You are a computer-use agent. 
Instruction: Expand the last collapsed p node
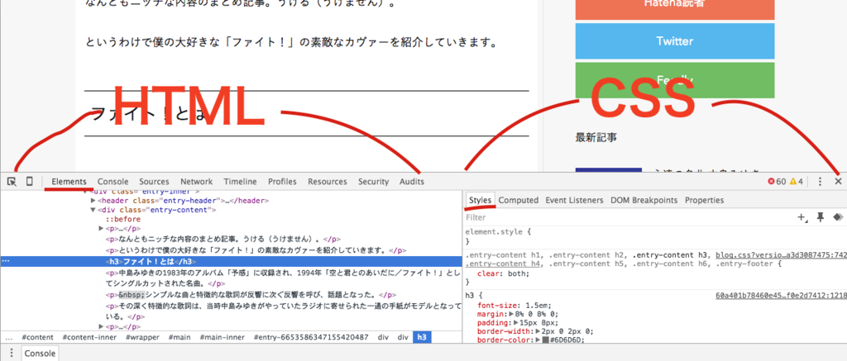[x=101, y=326]
